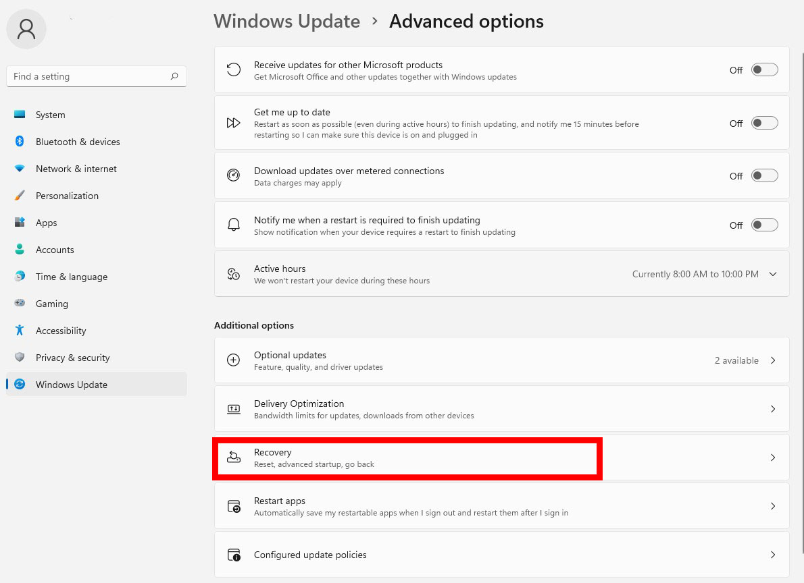
Task: Click the Apps icon in sidebar
Action: (20, 223)
